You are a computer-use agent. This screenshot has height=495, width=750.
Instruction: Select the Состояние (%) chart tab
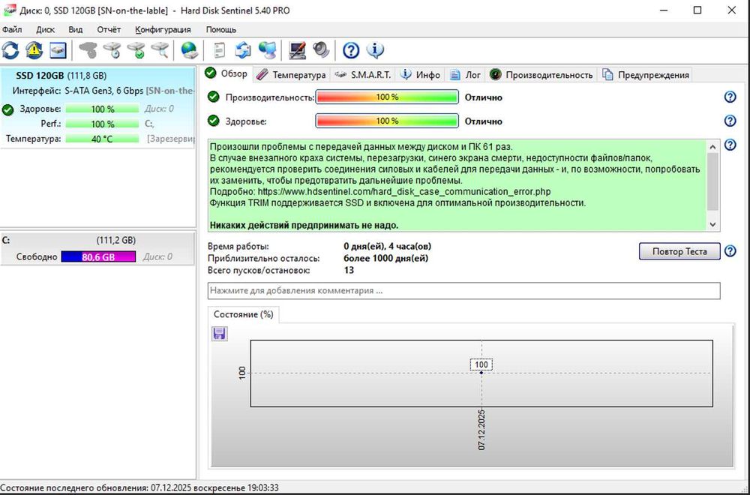(244, 314)
